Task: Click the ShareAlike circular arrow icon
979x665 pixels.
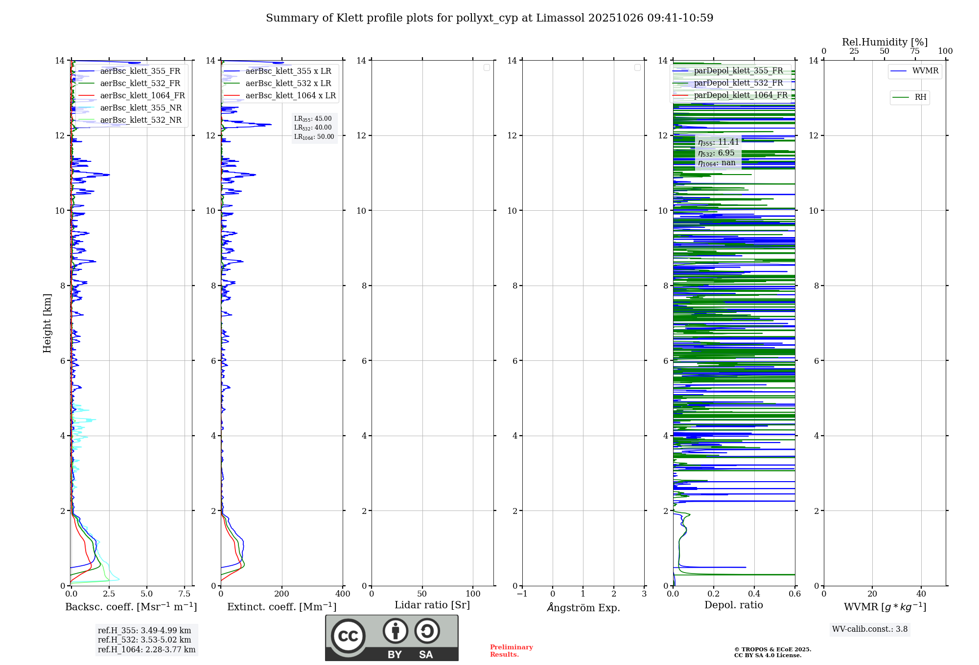Action: click(x=427, y=631)
